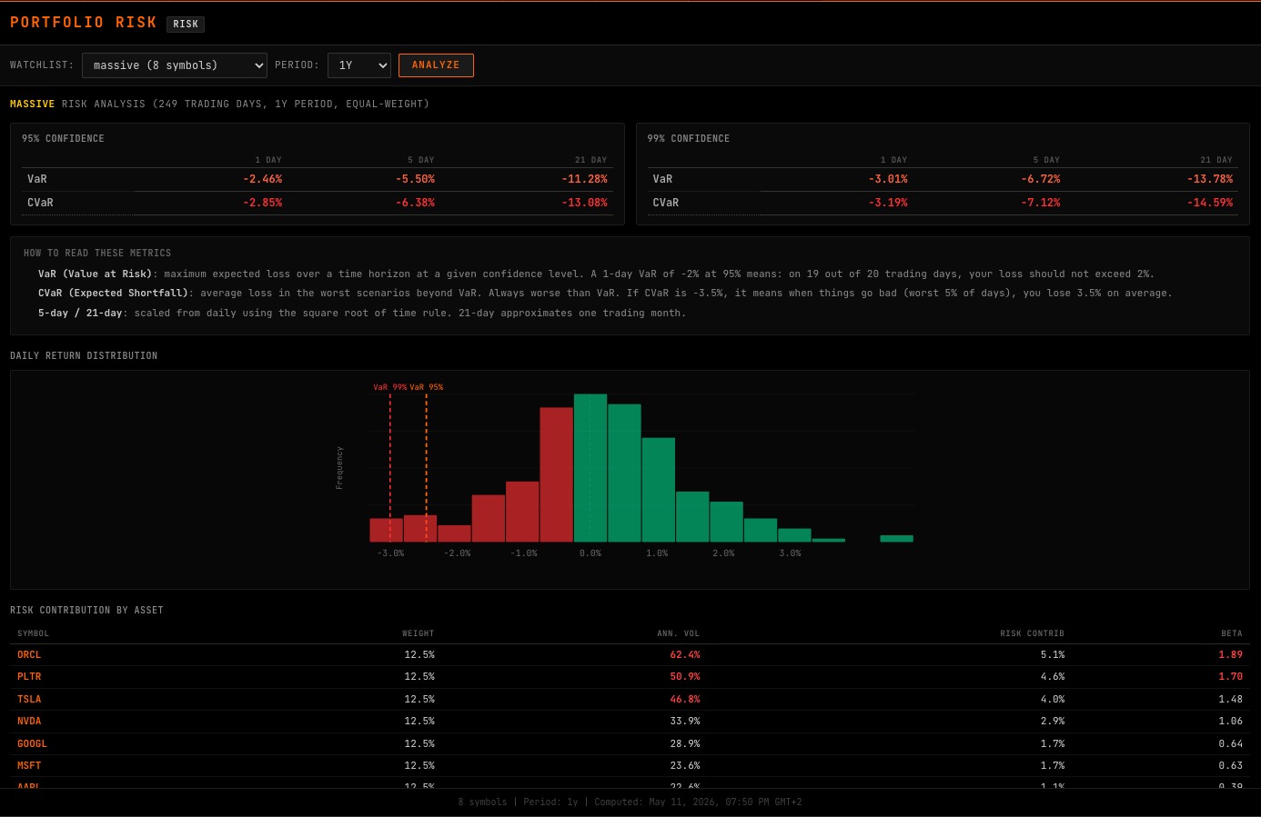Screen dimensions: 1261x817
Task: Open the Watchlist dropdown showing massive (8 symbols)
Action: click(175, 65)
